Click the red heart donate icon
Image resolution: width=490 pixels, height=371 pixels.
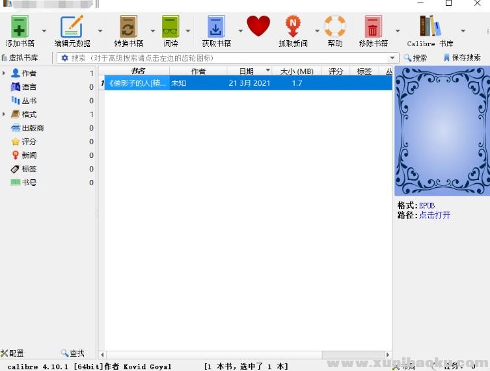258,27
